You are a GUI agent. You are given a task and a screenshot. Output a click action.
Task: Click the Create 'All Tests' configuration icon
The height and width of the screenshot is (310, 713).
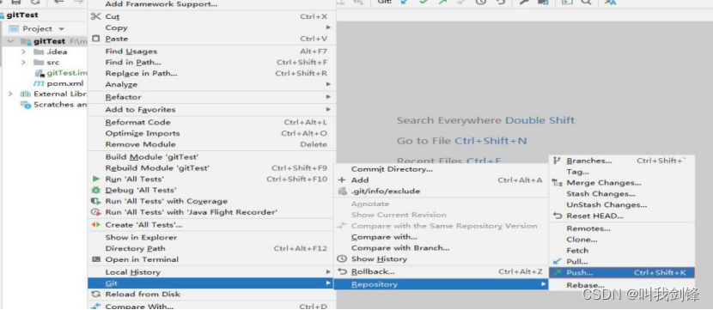point(95,224)
